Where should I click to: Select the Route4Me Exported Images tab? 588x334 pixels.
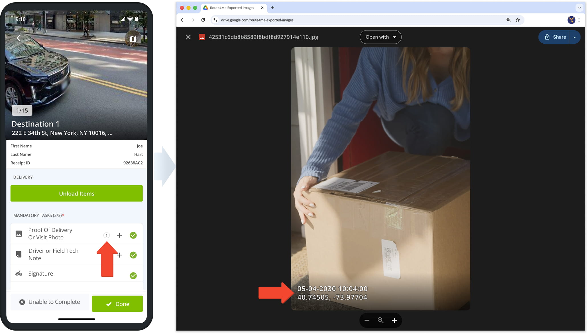232,8
